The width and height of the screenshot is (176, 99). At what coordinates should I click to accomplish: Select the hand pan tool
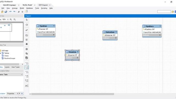click(27, 25)
